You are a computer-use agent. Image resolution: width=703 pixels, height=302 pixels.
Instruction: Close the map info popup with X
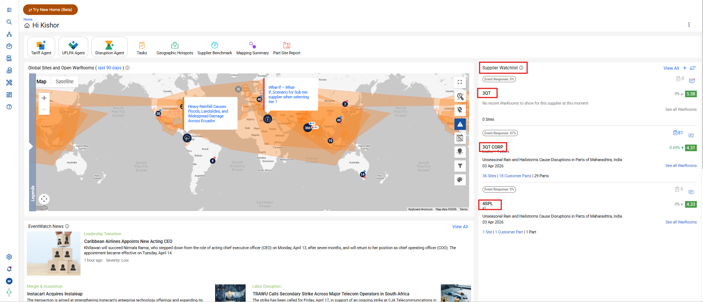point(238,89)
